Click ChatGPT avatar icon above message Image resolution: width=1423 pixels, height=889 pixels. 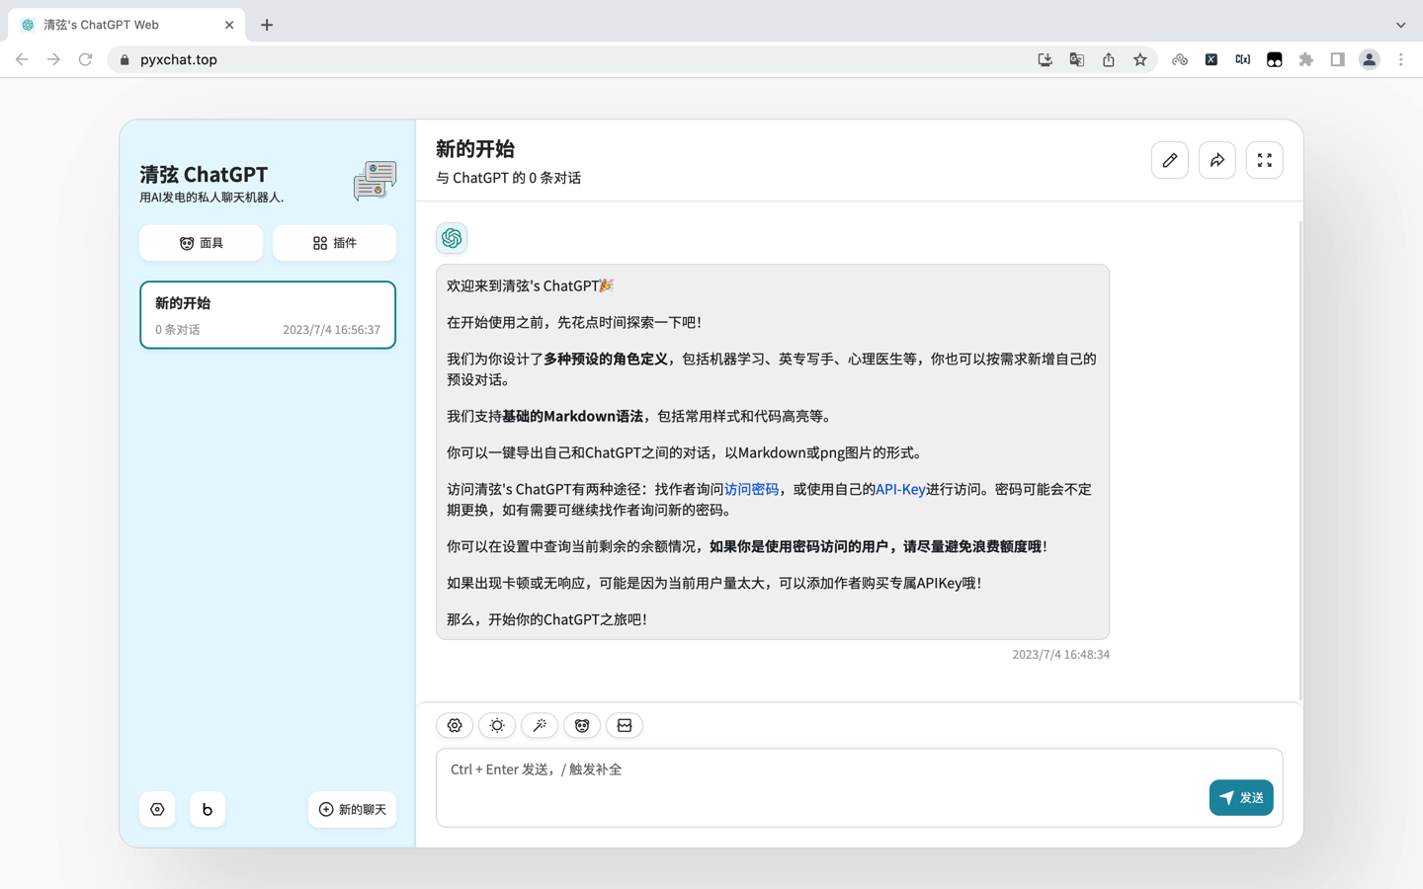(x=452, y=238)
